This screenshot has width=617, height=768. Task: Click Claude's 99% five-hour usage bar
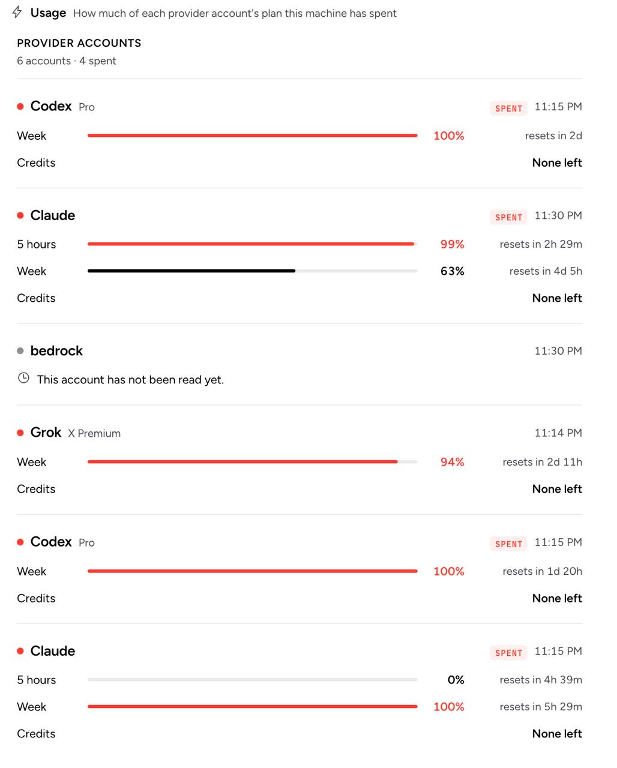click(252, 244)
